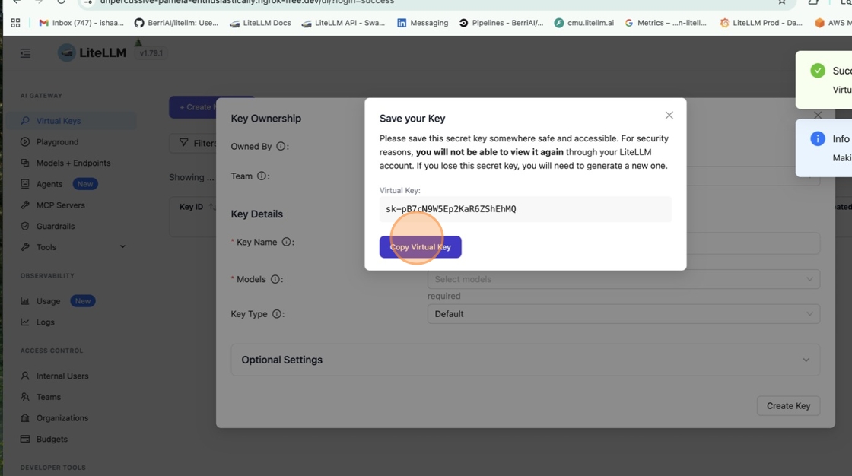
Task: Open LiteLLM Prod Grafana bookmark
Action: tap(761, 23)
